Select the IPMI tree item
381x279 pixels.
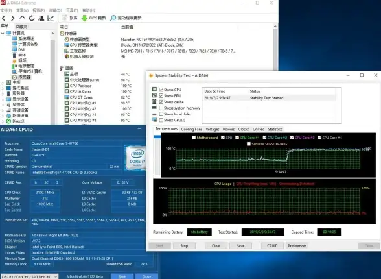pyautogui.click(x=19, y=55)
